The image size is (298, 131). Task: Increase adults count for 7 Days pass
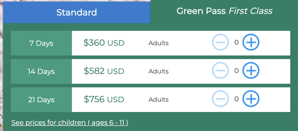(251, 42)
